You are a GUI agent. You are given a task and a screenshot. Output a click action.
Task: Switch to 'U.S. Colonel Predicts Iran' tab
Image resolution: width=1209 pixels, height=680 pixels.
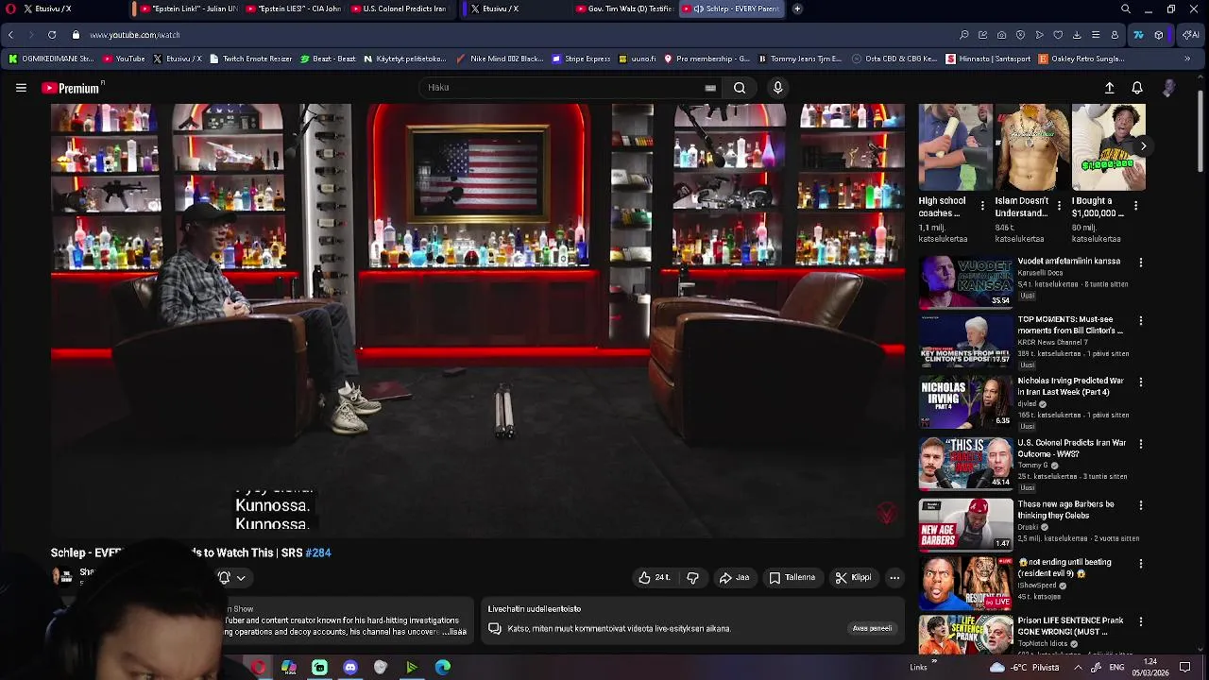[x=399, y=8]
